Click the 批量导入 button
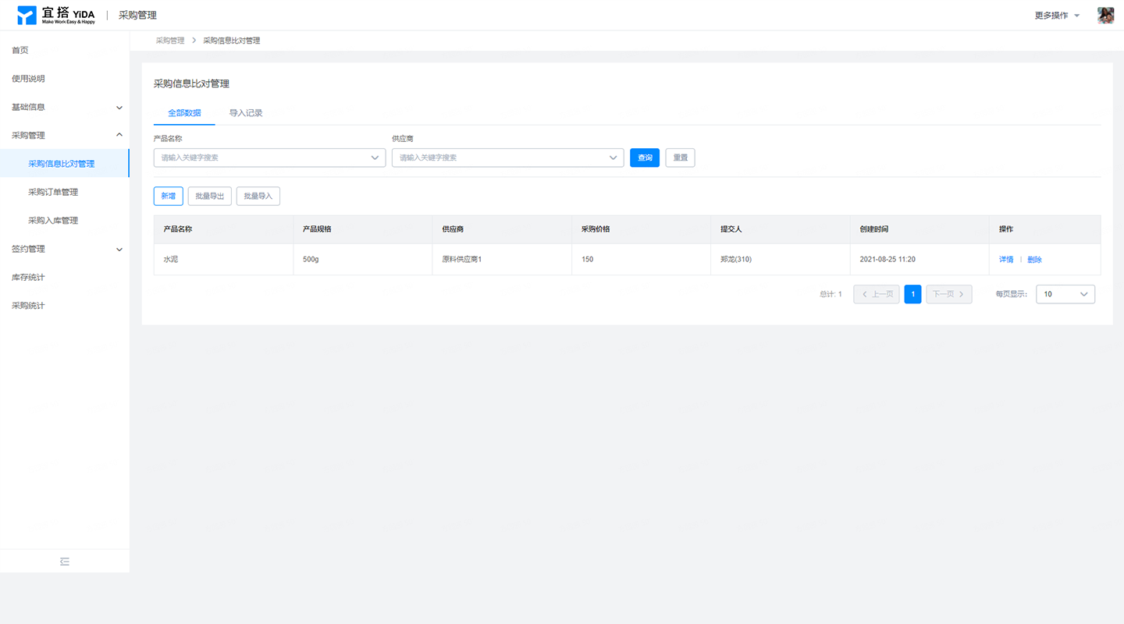Image resolution: width=1124 pixels, height=624 pixels. point(258,196)
